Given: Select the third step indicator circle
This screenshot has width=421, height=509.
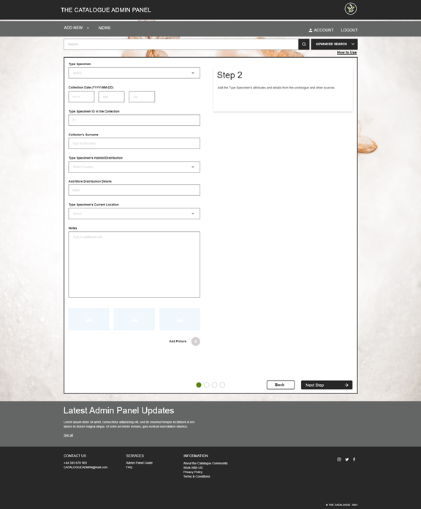Looking at the screenshot, I should (x=214, y=385).
